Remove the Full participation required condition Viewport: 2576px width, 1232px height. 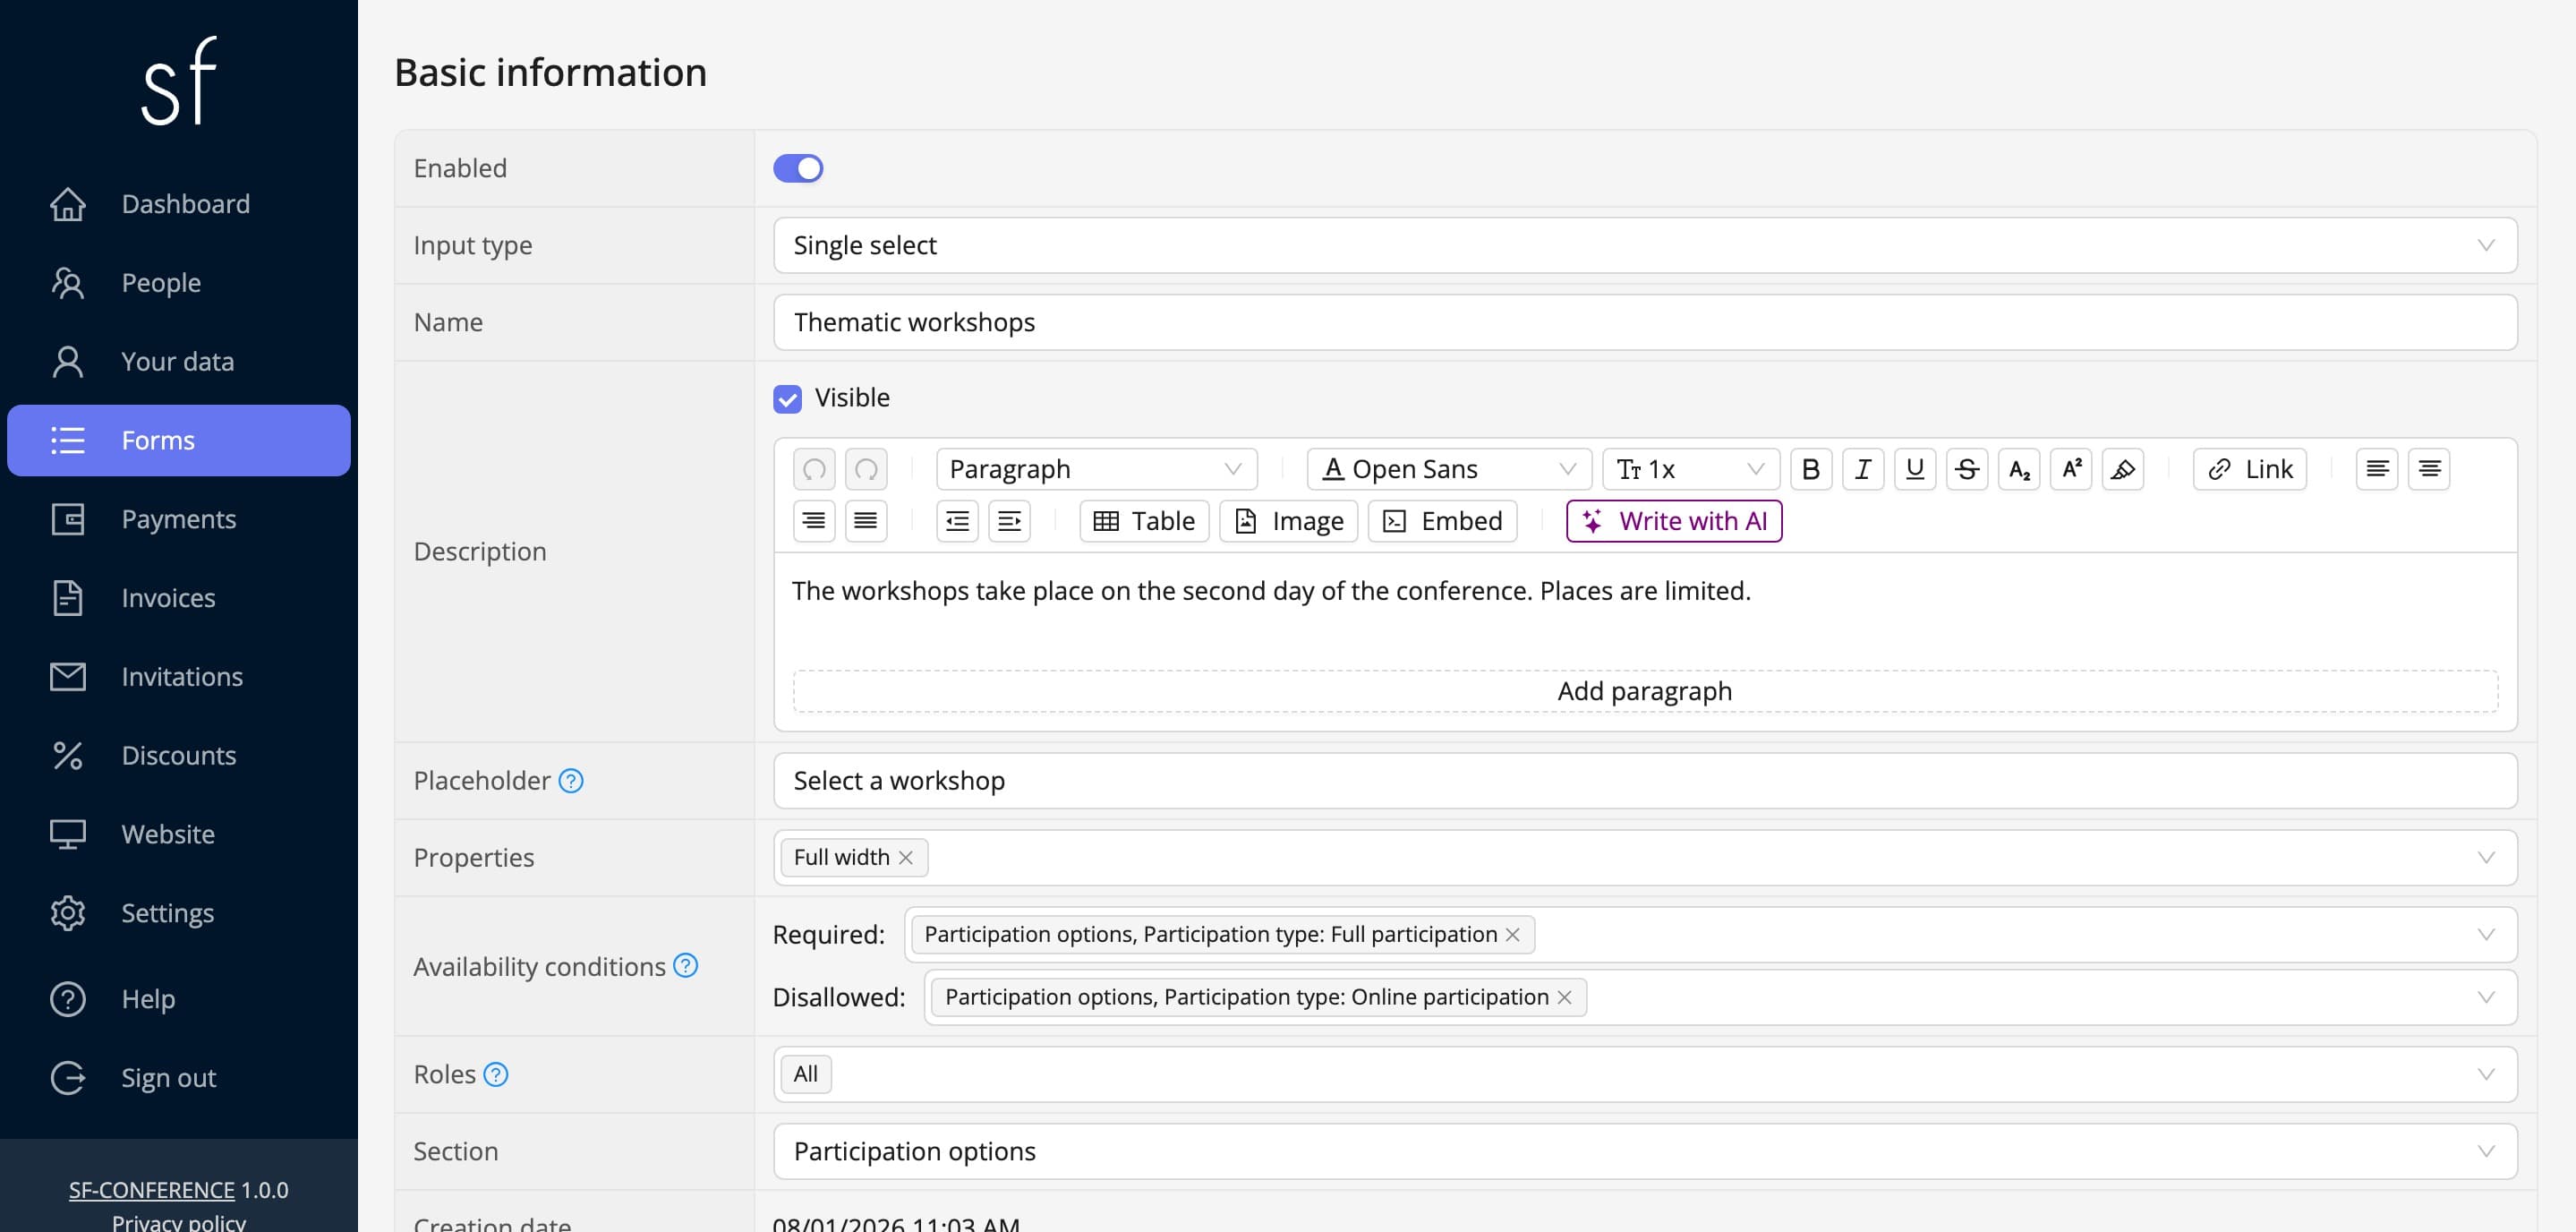(x=1513, y=935)
